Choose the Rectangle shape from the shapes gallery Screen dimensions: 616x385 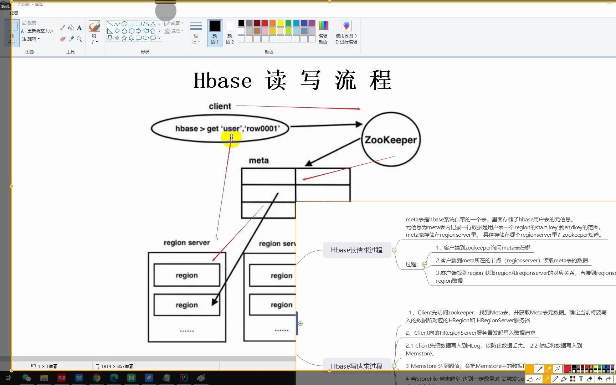(x=132, y=24)
